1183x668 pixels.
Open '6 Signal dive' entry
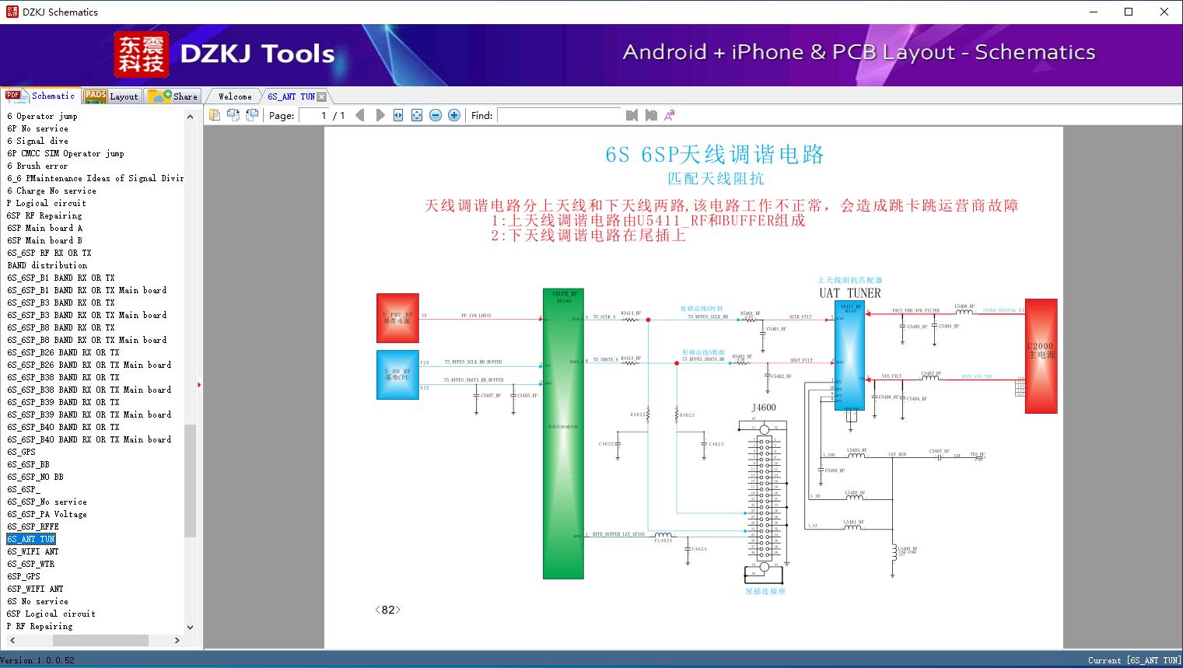click(x=37, y=141)
